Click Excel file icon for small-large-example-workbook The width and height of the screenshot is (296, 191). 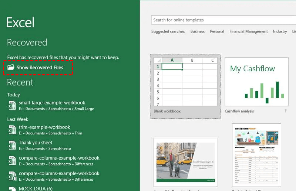point(12,105)
